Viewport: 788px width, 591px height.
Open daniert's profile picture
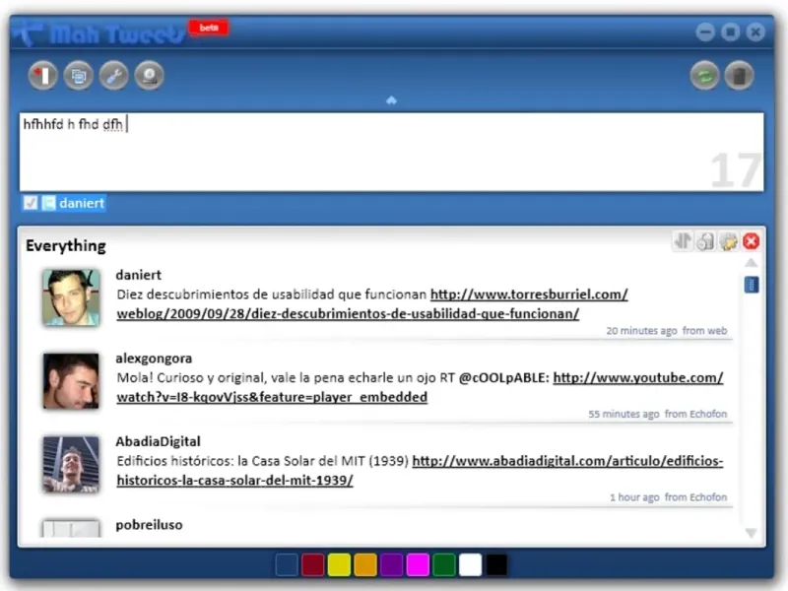click(x=71, y=297)
